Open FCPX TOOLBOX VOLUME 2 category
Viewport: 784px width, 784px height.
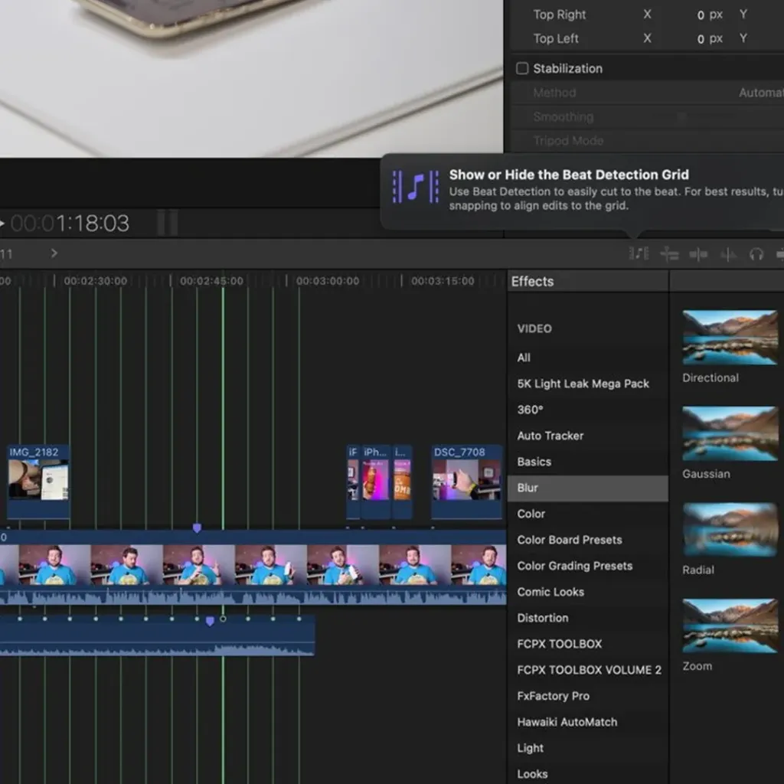pos(589,669)
